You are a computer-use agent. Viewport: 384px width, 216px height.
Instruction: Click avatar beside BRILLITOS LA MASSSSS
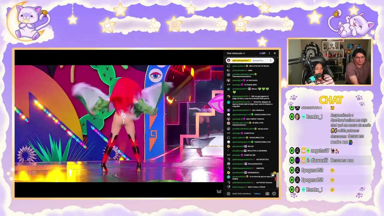pyautogui.click(x=229, y=151)
